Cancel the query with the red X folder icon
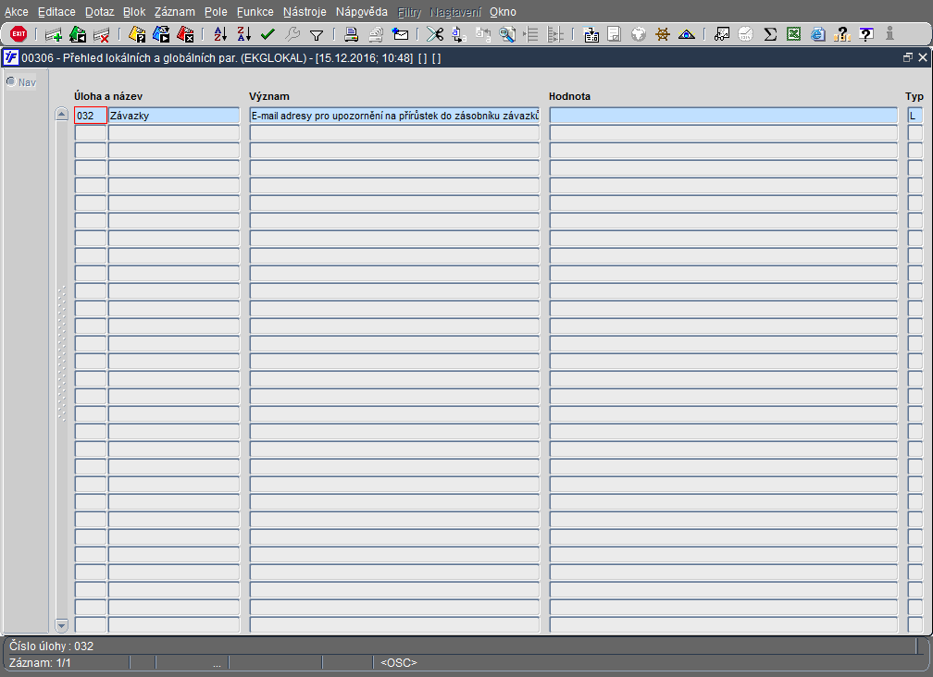This screenshot has width=933, height=677. click(186, 34)
